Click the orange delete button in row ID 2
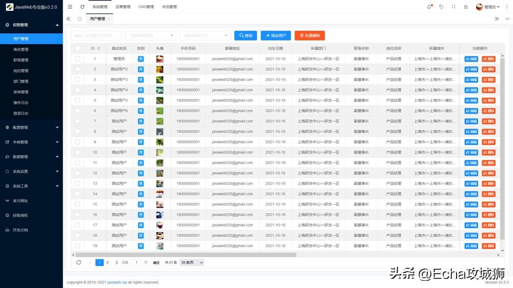Screen dimensions: 513x288 pos(488,69)
